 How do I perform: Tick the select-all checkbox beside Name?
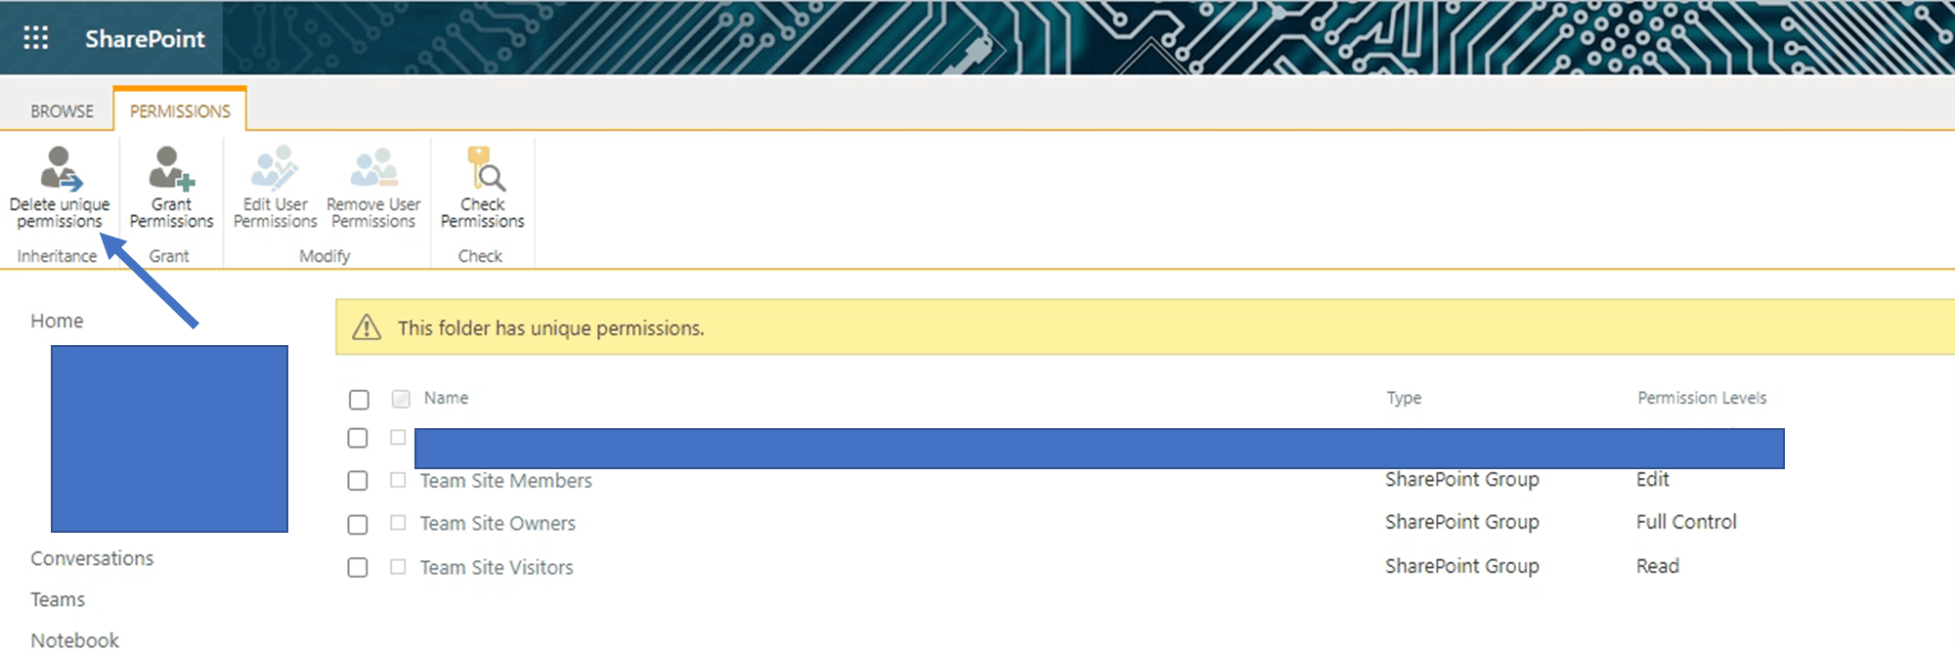click(359, 400)
